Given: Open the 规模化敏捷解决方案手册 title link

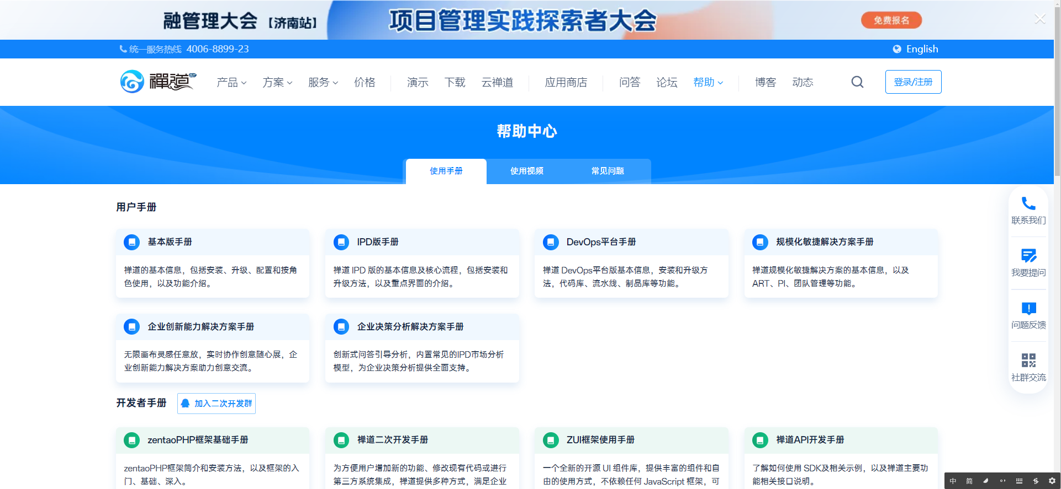Looking at the screenshot, I should pos(825,242).
